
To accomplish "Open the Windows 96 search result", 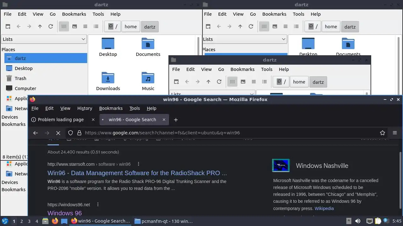I will (x=65, y=213).
